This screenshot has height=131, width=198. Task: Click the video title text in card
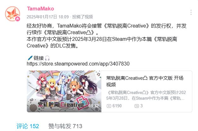tap(145, 81)
